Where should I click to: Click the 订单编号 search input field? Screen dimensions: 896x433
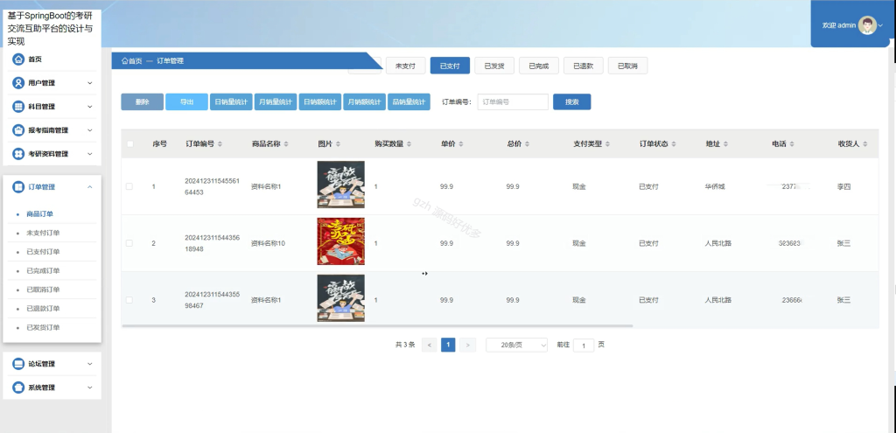point(513,101)
